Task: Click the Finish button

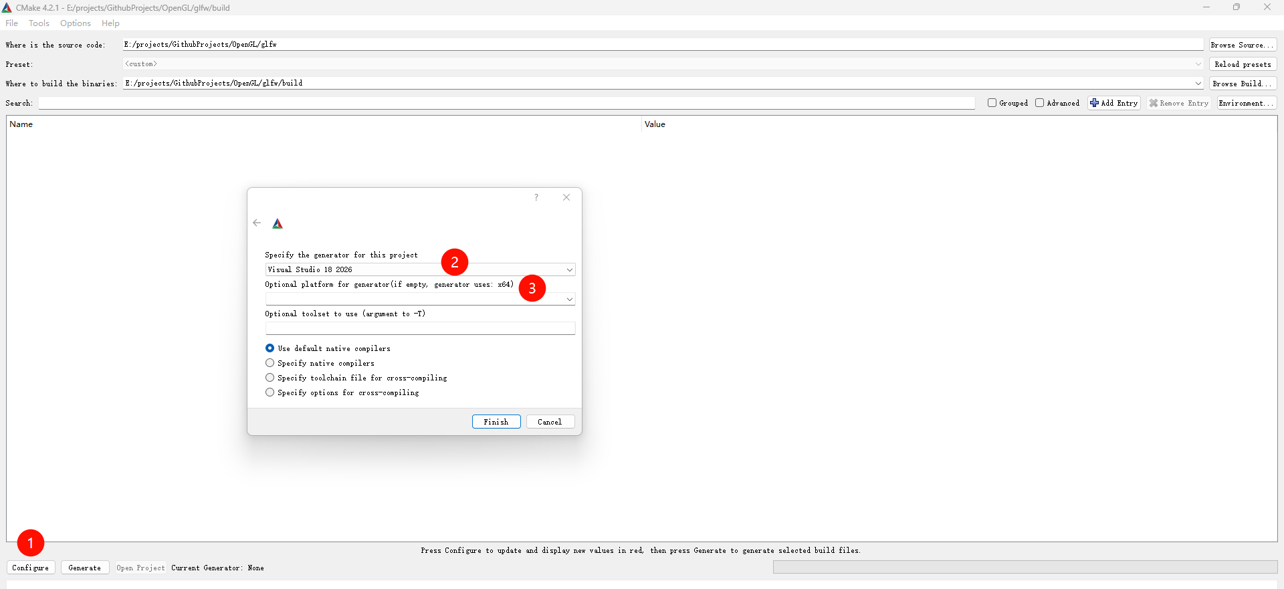Action: pyautogui.click(x=496, y=422)
